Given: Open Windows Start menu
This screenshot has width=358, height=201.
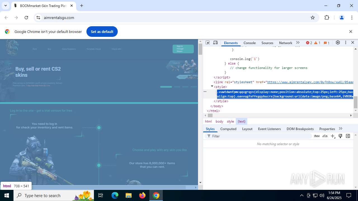Looking at the screenshot, I should point(7,195).
